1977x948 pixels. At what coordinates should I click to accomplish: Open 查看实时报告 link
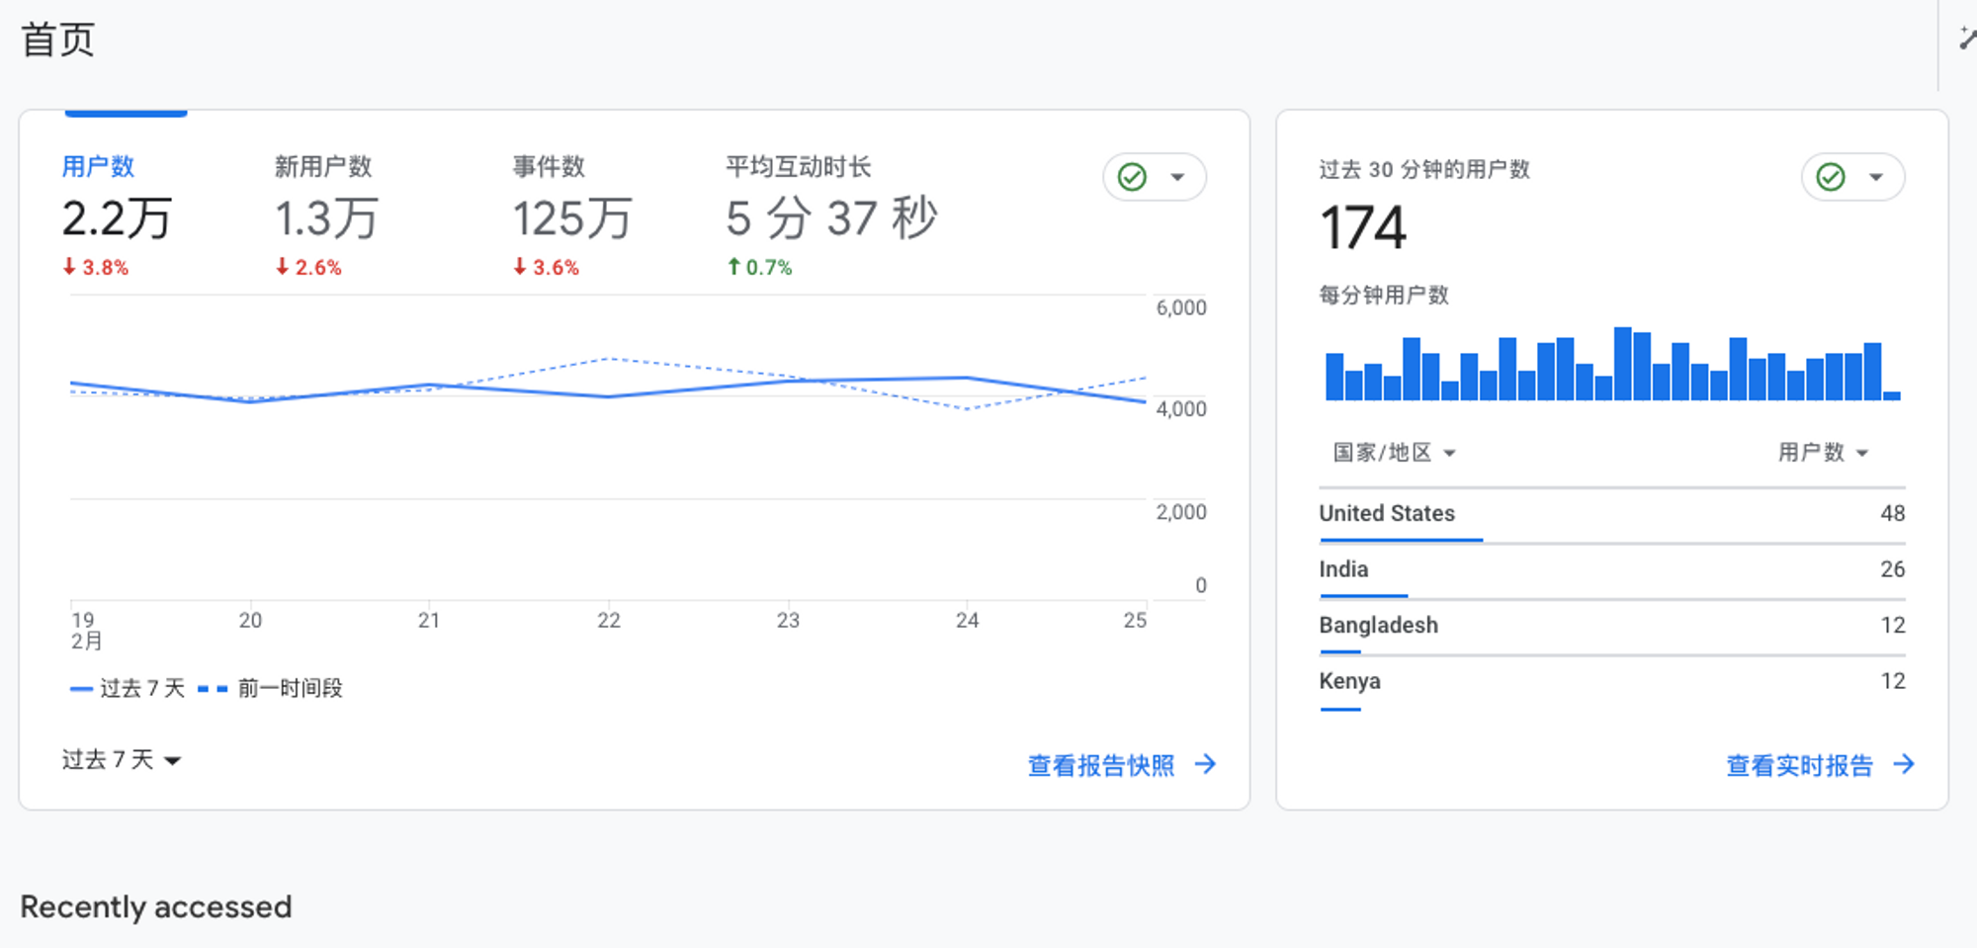(x=1799, y=765)
